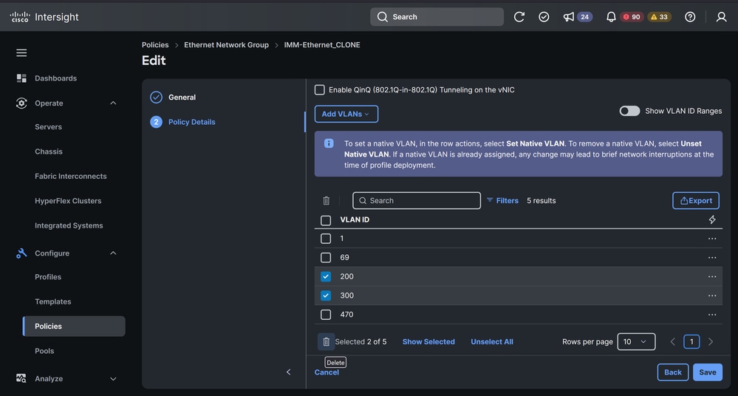The width and height of the screenshot is (738, 396).
Task: Open Chassis in sidebar
Action: (x=49, y=151)
